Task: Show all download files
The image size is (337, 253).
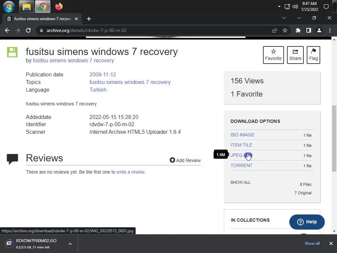Action: tap(241, 183)
